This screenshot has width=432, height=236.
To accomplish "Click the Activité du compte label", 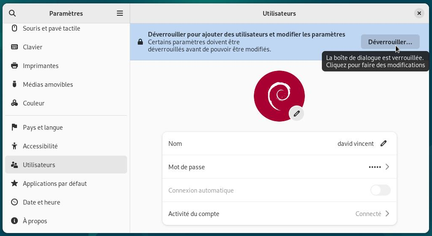I will (x=194, y=214).
